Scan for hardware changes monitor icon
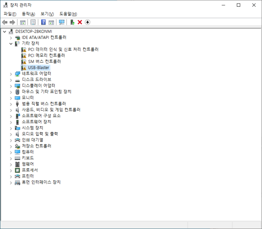This screenshot has height=229, width=262. pos(62,22)
